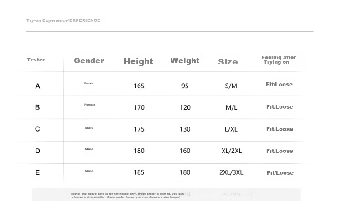Click the Size column header
Viewport: 342px width, 213px height.
tap(228, 61)
